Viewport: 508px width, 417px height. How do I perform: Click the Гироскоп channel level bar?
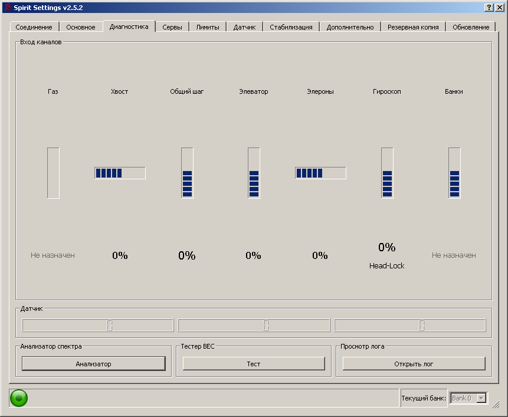[387, 173]
